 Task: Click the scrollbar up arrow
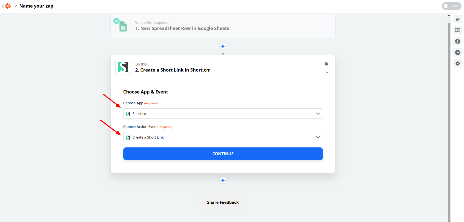449,15
